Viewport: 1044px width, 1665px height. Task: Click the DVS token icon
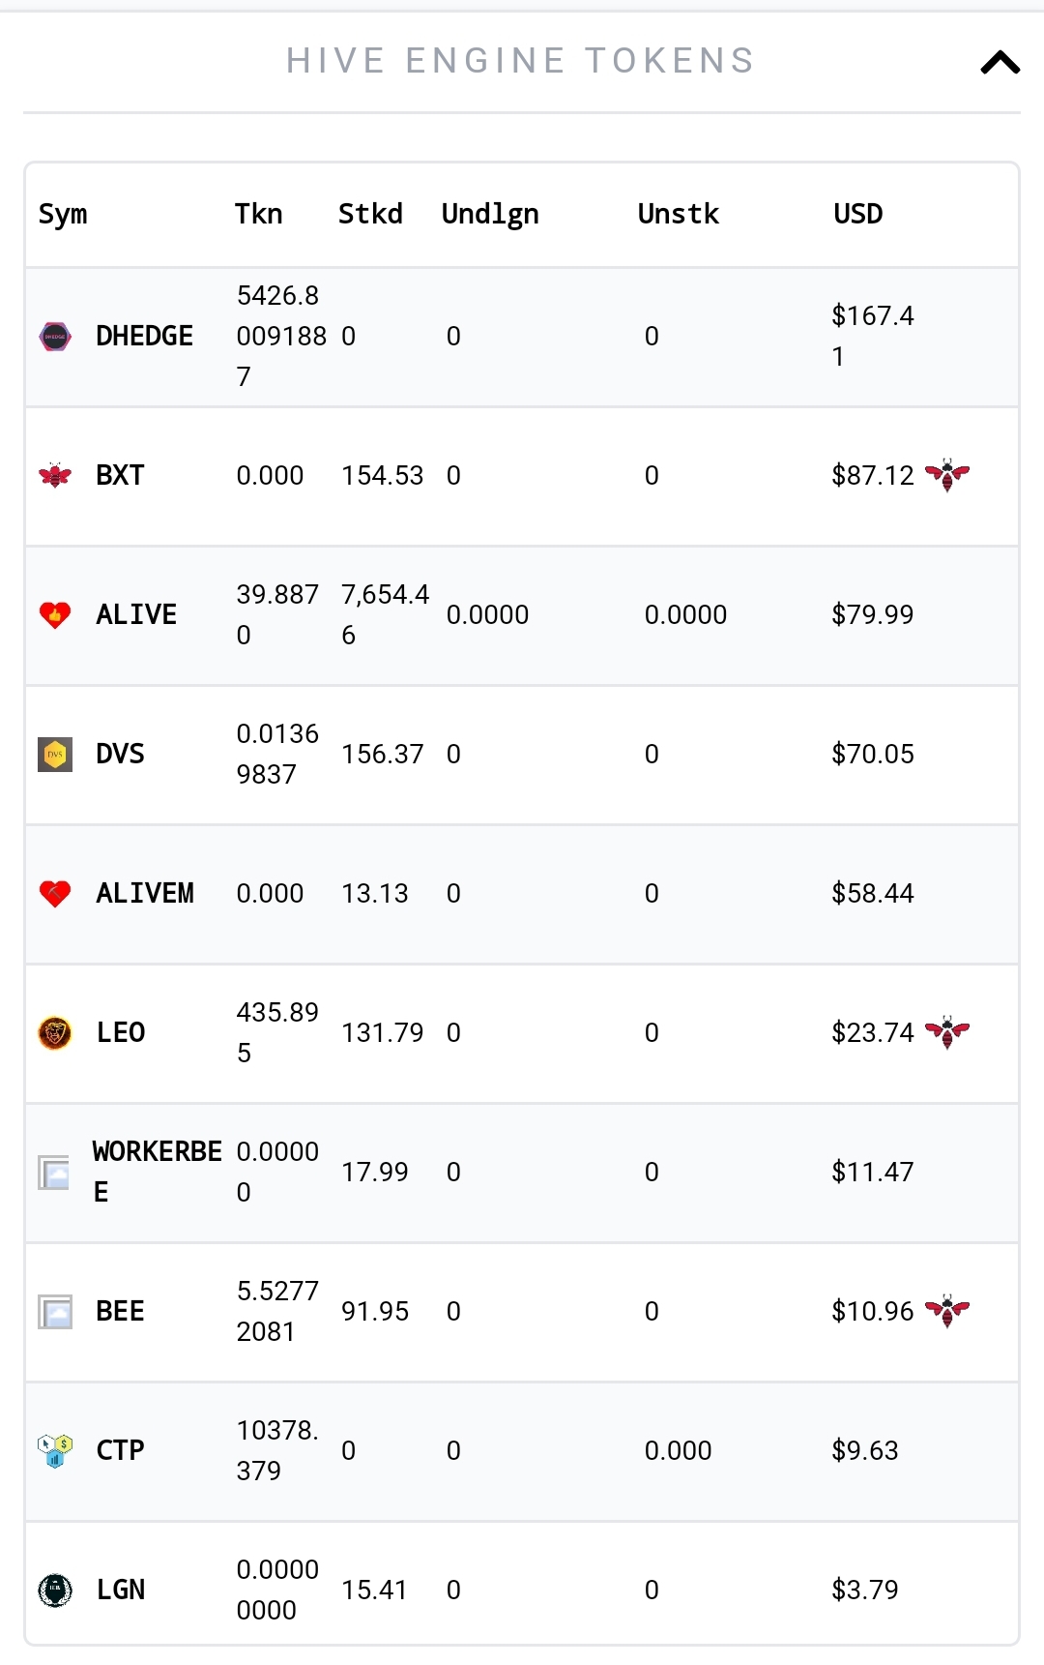click(55, 755)
